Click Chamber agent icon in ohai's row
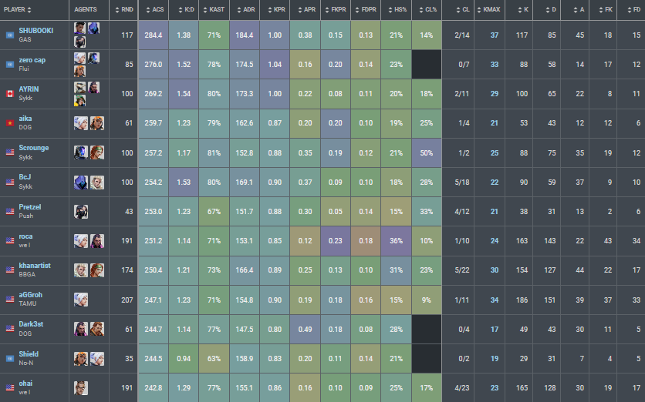 click(x=80, y=387)
